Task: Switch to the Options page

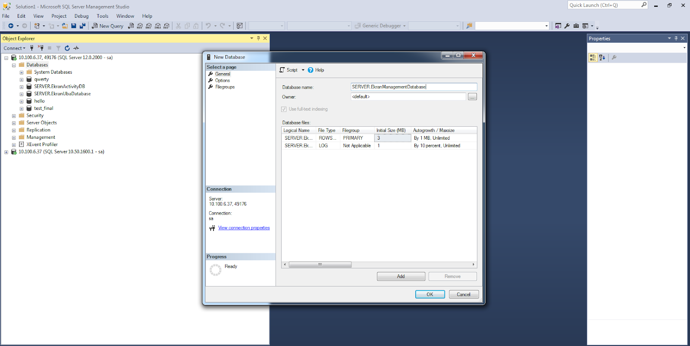Action: (223, 81)
